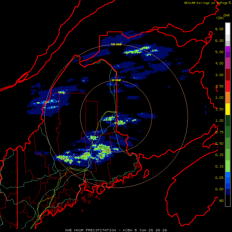Viewport: 232px width, 232px height.
Task: Pick the light blue swatch near 0.05
Action: pos(228,175)
